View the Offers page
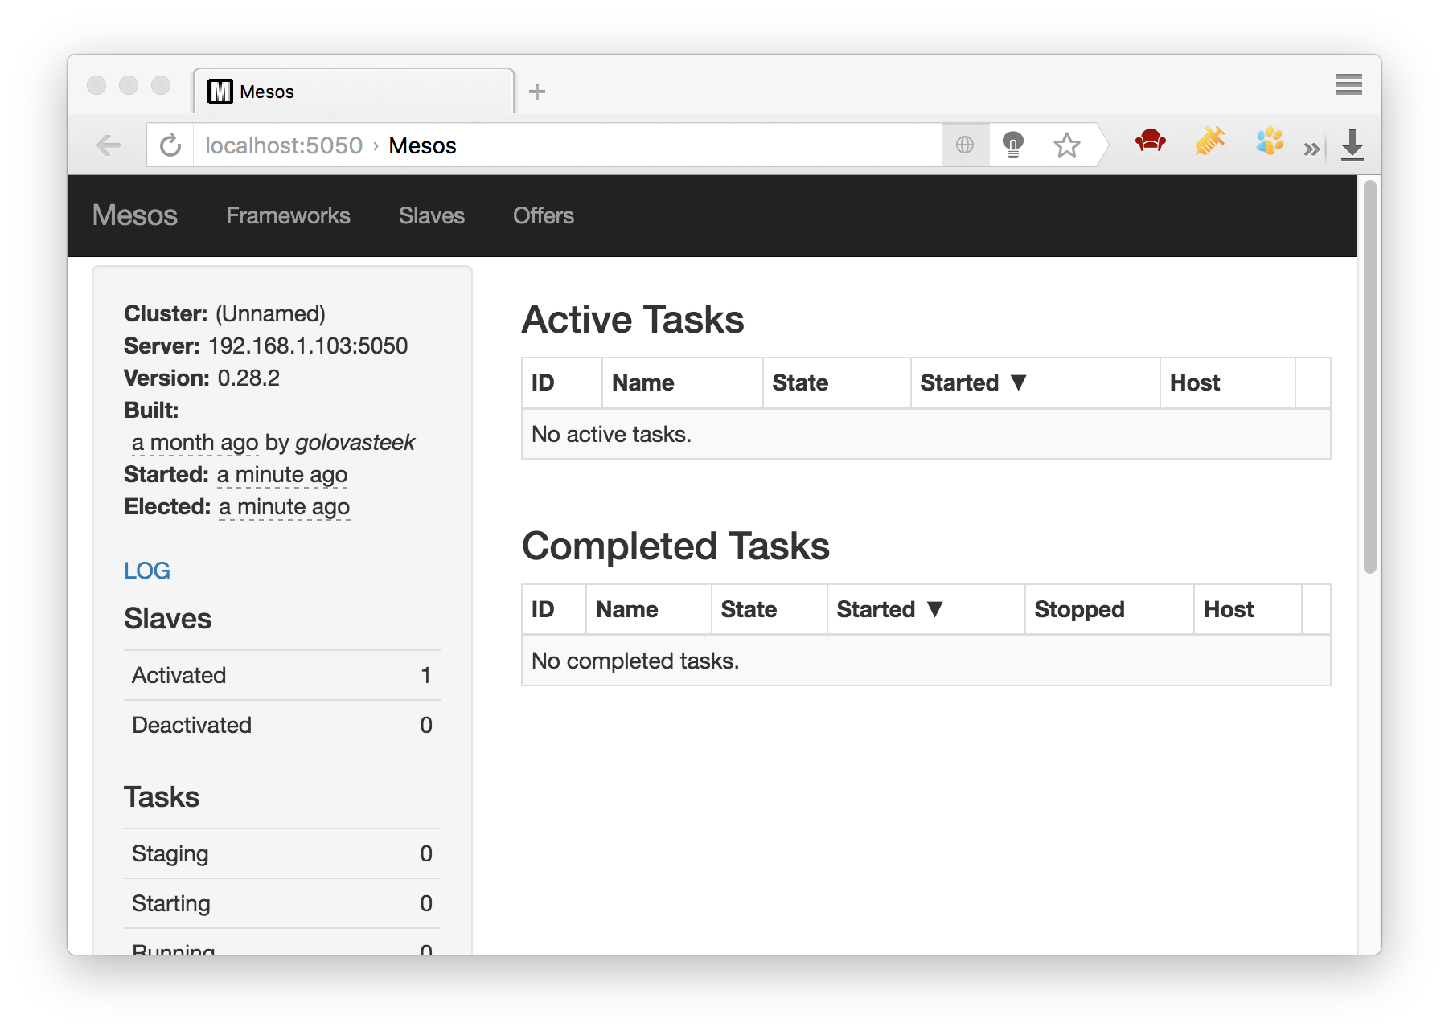 tap(543, 215)
